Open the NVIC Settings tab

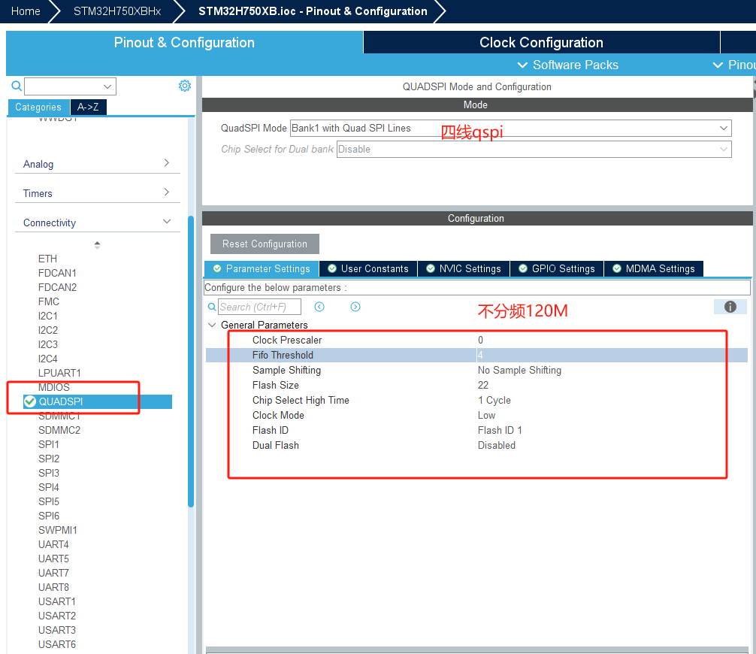[464, 268]
